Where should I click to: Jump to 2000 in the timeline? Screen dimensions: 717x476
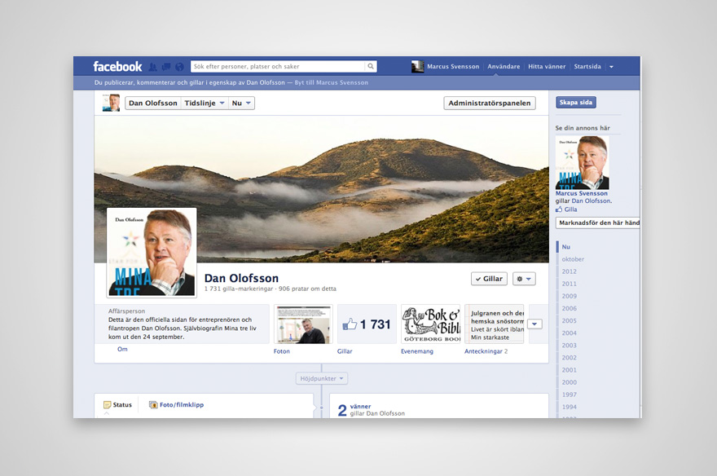click(x=570, y=383)
